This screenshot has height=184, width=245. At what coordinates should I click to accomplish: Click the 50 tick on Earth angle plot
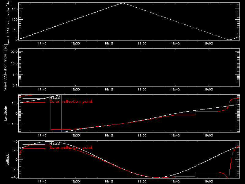click(16, 30)
